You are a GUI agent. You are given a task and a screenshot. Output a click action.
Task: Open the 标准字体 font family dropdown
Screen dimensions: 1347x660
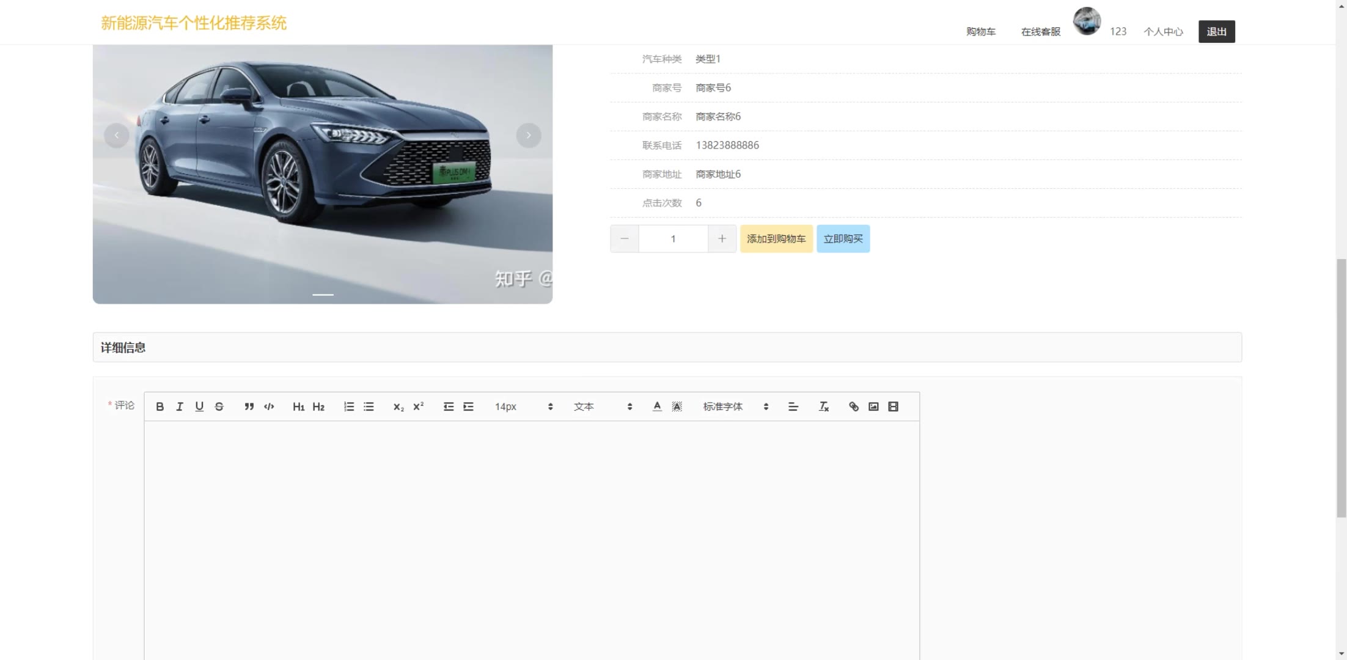click(735, 406)
